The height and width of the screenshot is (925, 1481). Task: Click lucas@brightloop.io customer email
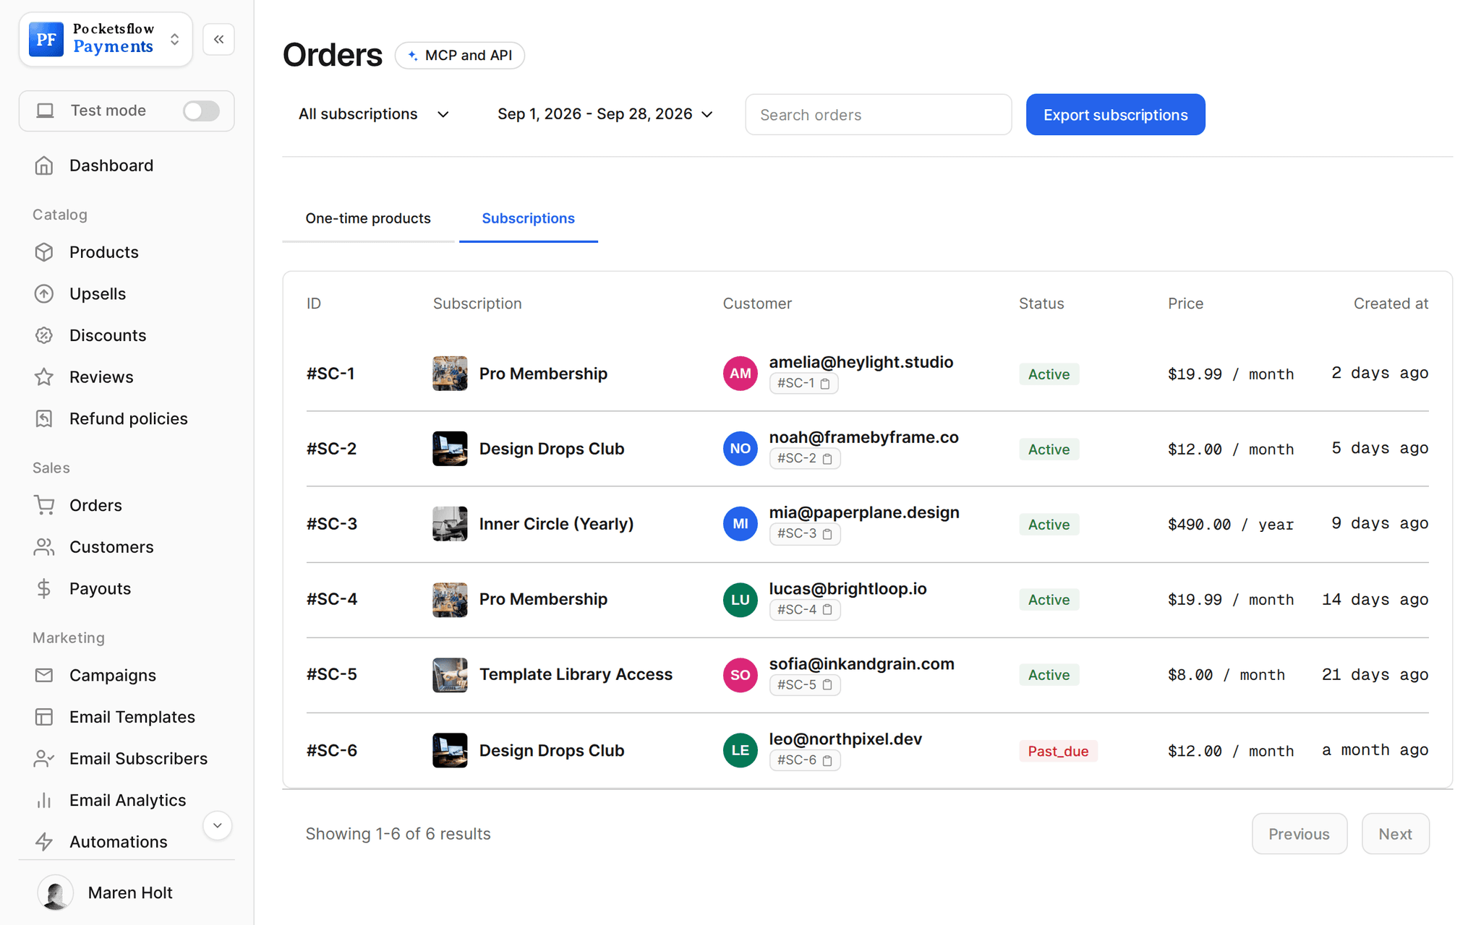[x=848, y=589]
